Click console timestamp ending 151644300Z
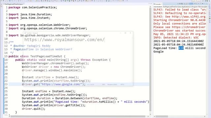 (179, 41)
